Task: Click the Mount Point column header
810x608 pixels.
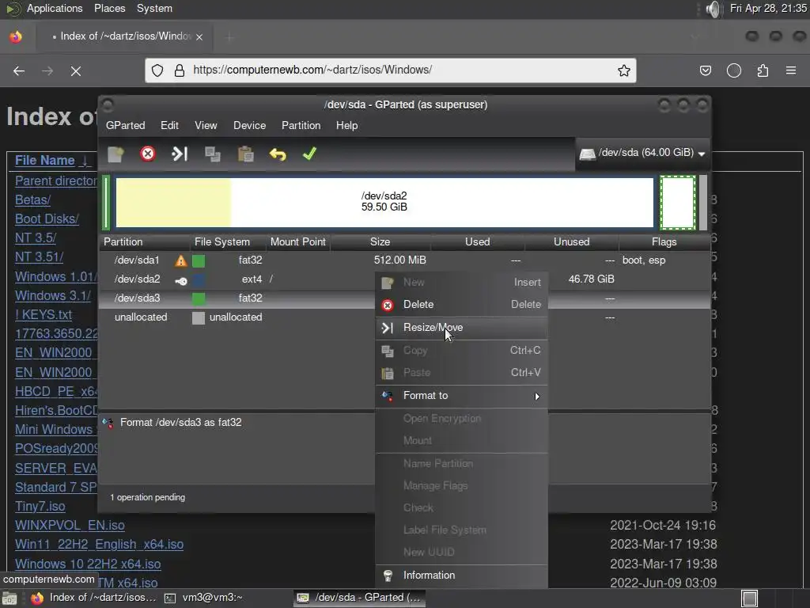Action: pyautogui.click(x=298, y=242)
